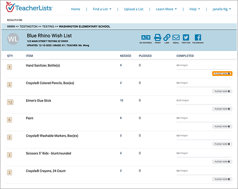Click Washington Elementary School breadcrumb
The height and width of the screenshot is (189, 238).
pos(84,26)
